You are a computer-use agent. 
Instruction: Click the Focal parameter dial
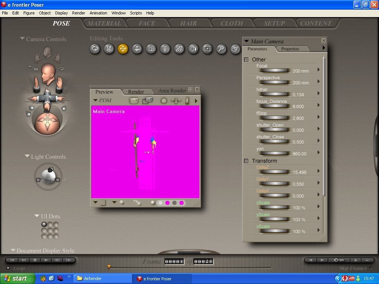click(274, 71)
